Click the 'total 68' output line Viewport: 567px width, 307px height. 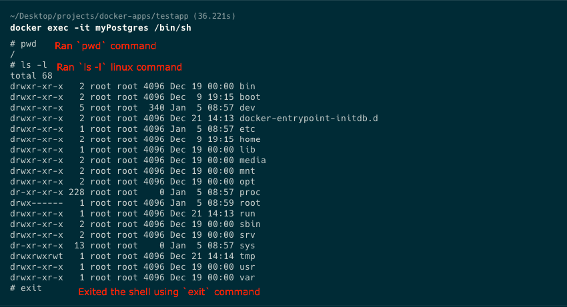pos(31,76)
